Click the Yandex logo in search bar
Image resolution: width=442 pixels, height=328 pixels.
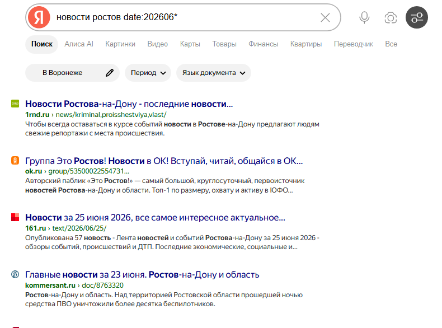pyautogui.click(x=39, y=17)
